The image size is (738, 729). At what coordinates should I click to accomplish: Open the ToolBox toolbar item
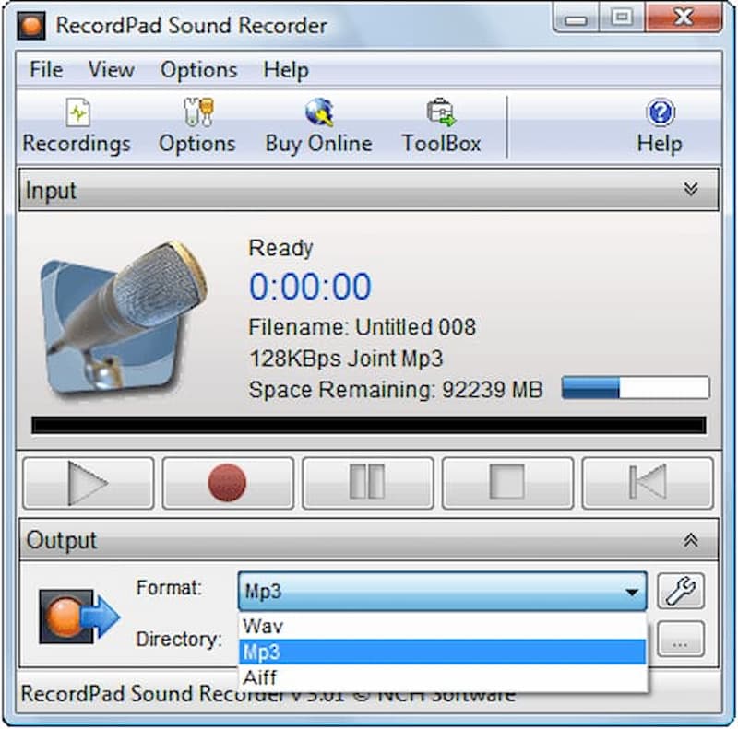pos(441,128)
